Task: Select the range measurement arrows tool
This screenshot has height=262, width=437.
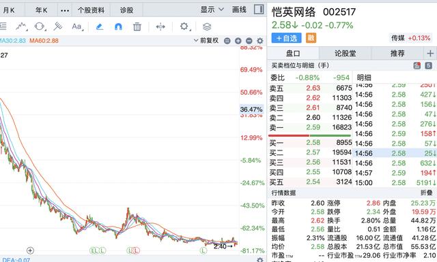Action: [160, 27]
